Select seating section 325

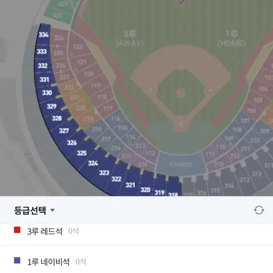click(x=82, y=153)
